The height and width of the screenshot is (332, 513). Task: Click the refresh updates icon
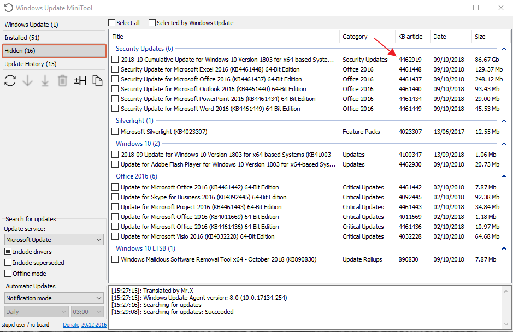click(10, 80)
